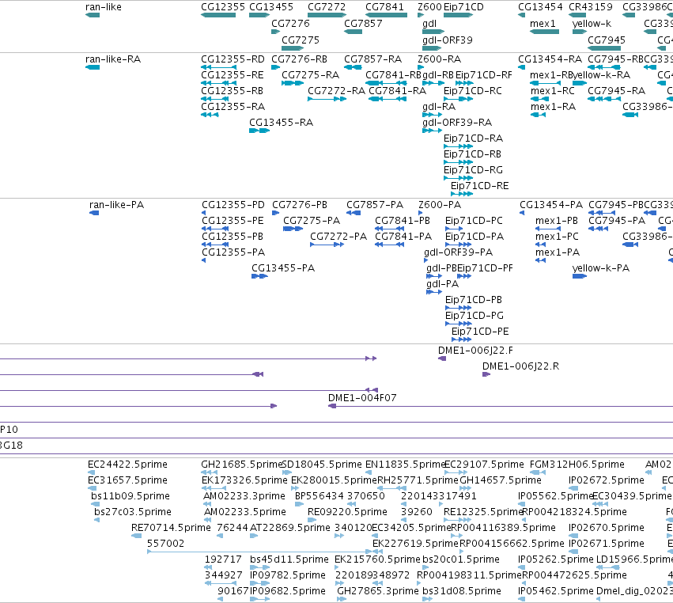Click transcript gdl-ORF39-RA
The image size is (673, 603).
click(x=457, y=123)
